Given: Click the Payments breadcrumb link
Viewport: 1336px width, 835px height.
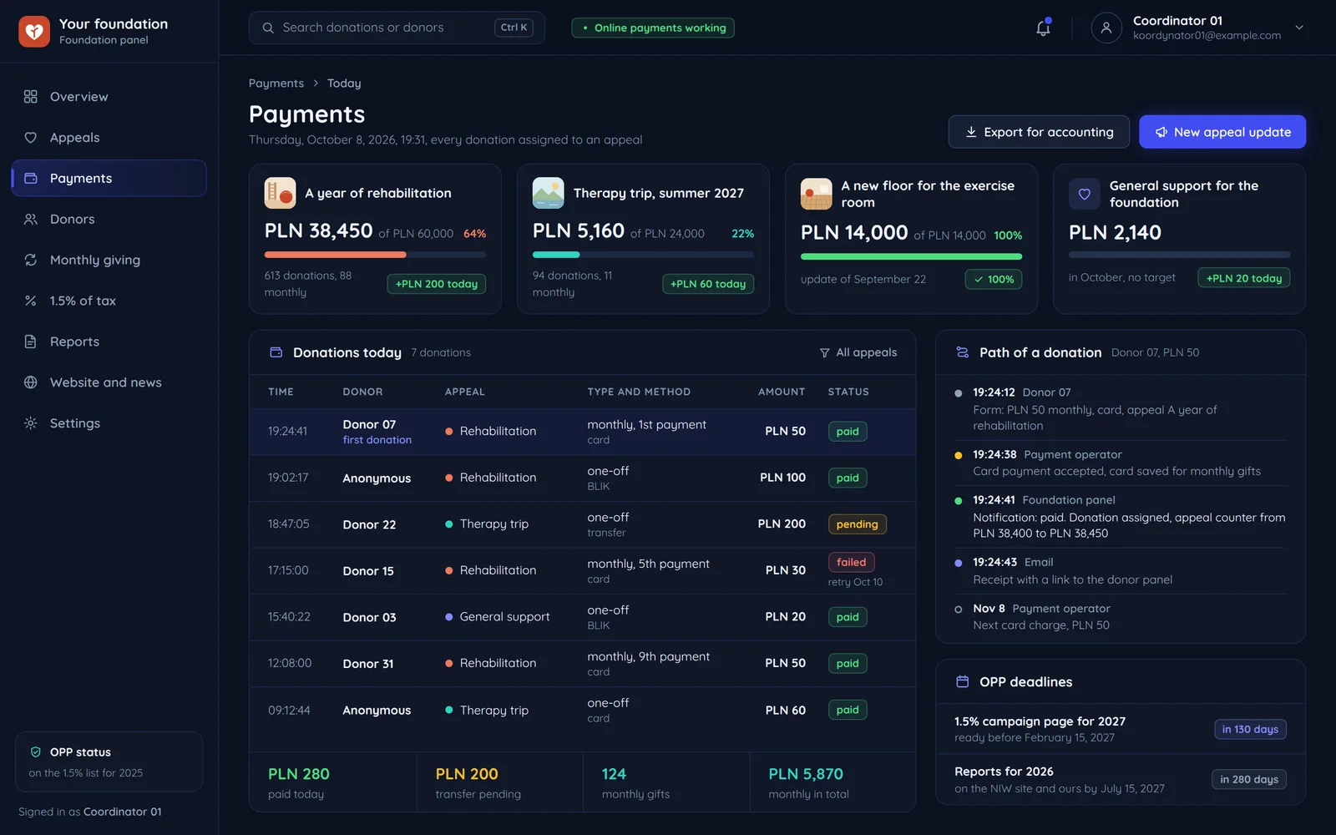Looking at the screenshot, I should 276,83.
